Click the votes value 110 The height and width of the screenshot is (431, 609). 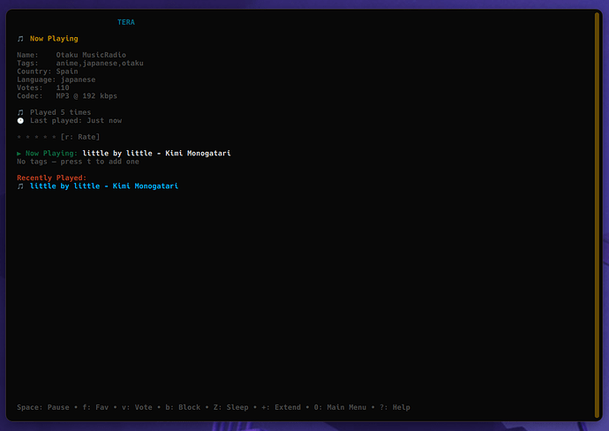tap(63, 87)
